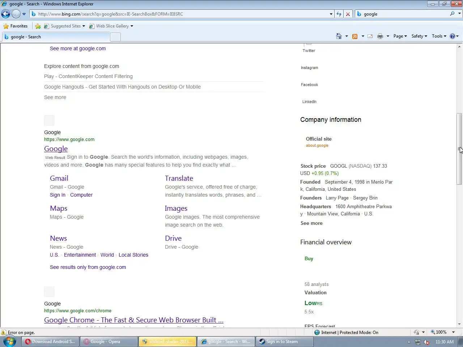Screen dimensions: 463x347
Task: Open a new blank tab
Action: [x=115, y=37]
